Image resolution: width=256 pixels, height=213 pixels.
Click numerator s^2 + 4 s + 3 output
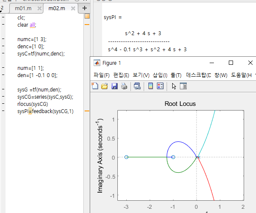pyautogui.click(x=143, y=33)
